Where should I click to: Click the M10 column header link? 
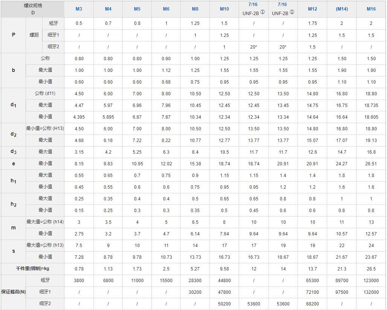224,9
